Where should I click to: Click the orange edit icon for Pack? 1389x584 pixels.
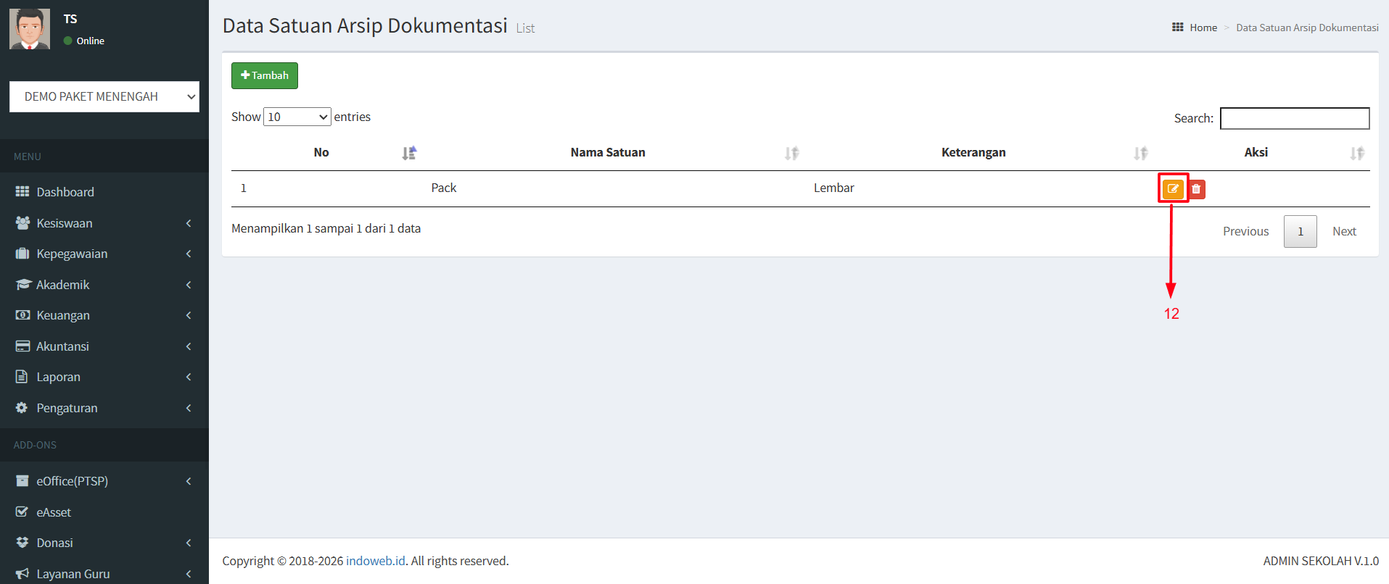1173,189
